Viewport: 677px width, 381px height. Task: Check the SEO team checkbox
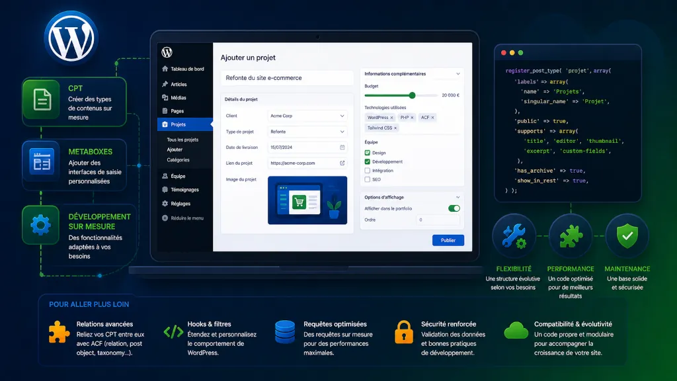(x=368, y=179)
